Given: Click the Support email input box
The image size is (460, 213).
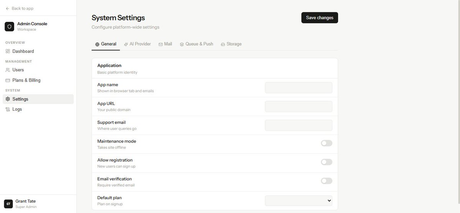Looking at the screenshot, I should (x=299, y=125).
